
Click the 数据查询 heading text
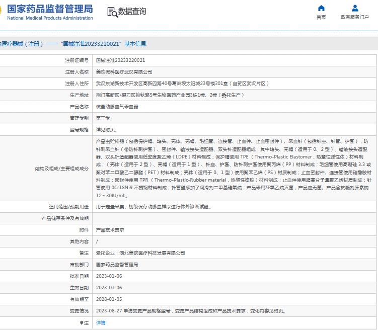click(132, 12)
